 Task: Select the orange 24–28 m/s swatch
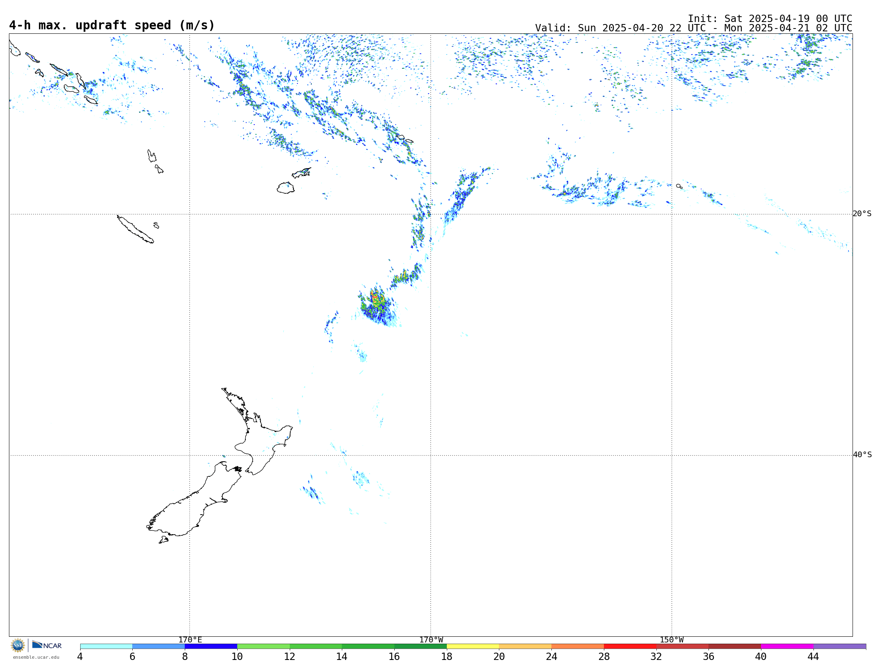coord(578,646)
